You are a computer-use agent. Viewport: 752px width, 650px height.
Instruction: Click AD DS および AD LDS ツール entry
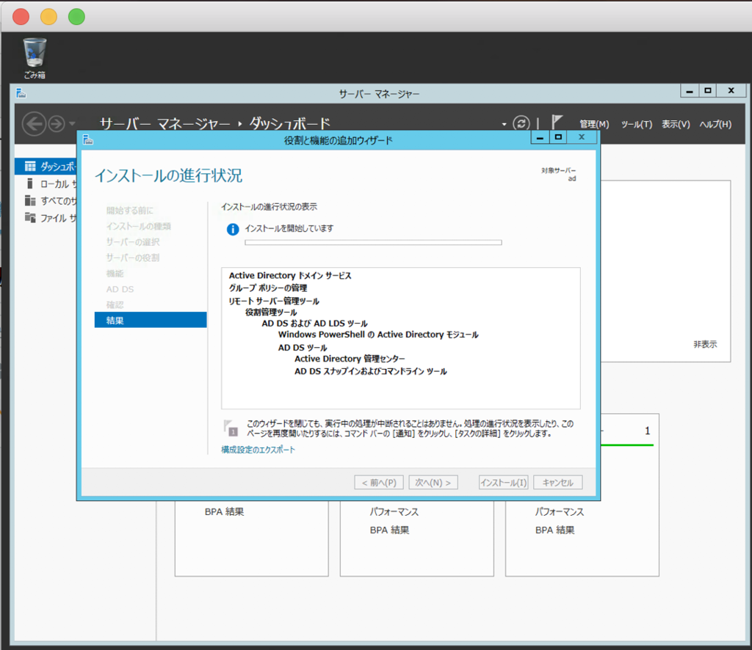[x=314, y=324]
